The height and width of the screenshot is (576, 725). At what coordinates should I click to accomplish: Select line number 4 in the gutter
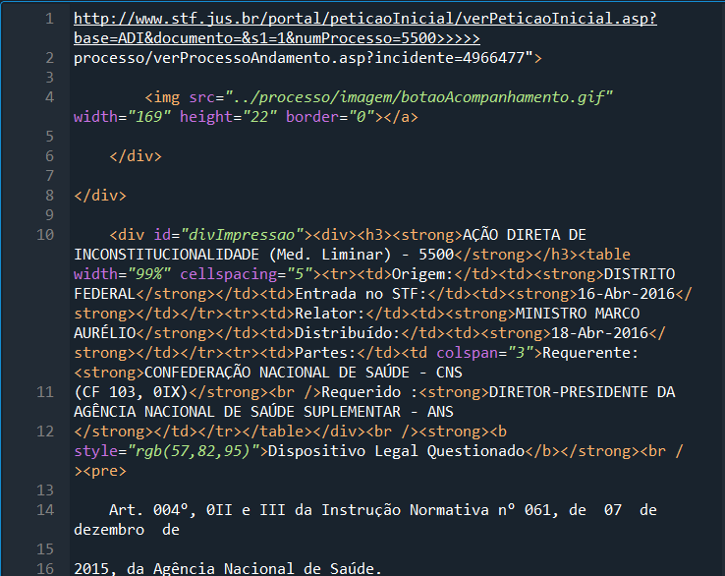[x=49, y=97]
